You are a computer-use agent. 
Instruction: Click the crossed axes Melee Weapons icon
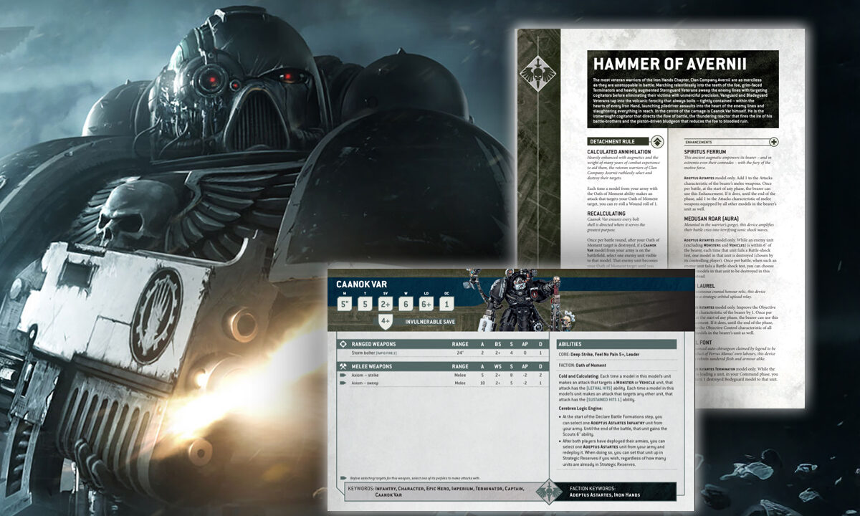341,366
